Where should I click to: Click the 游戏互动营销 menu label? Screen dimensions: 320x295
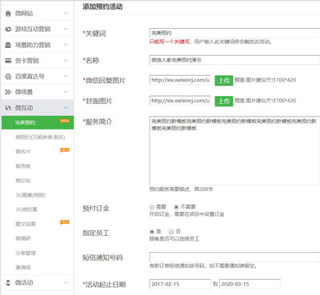click(x=33, y=29)
